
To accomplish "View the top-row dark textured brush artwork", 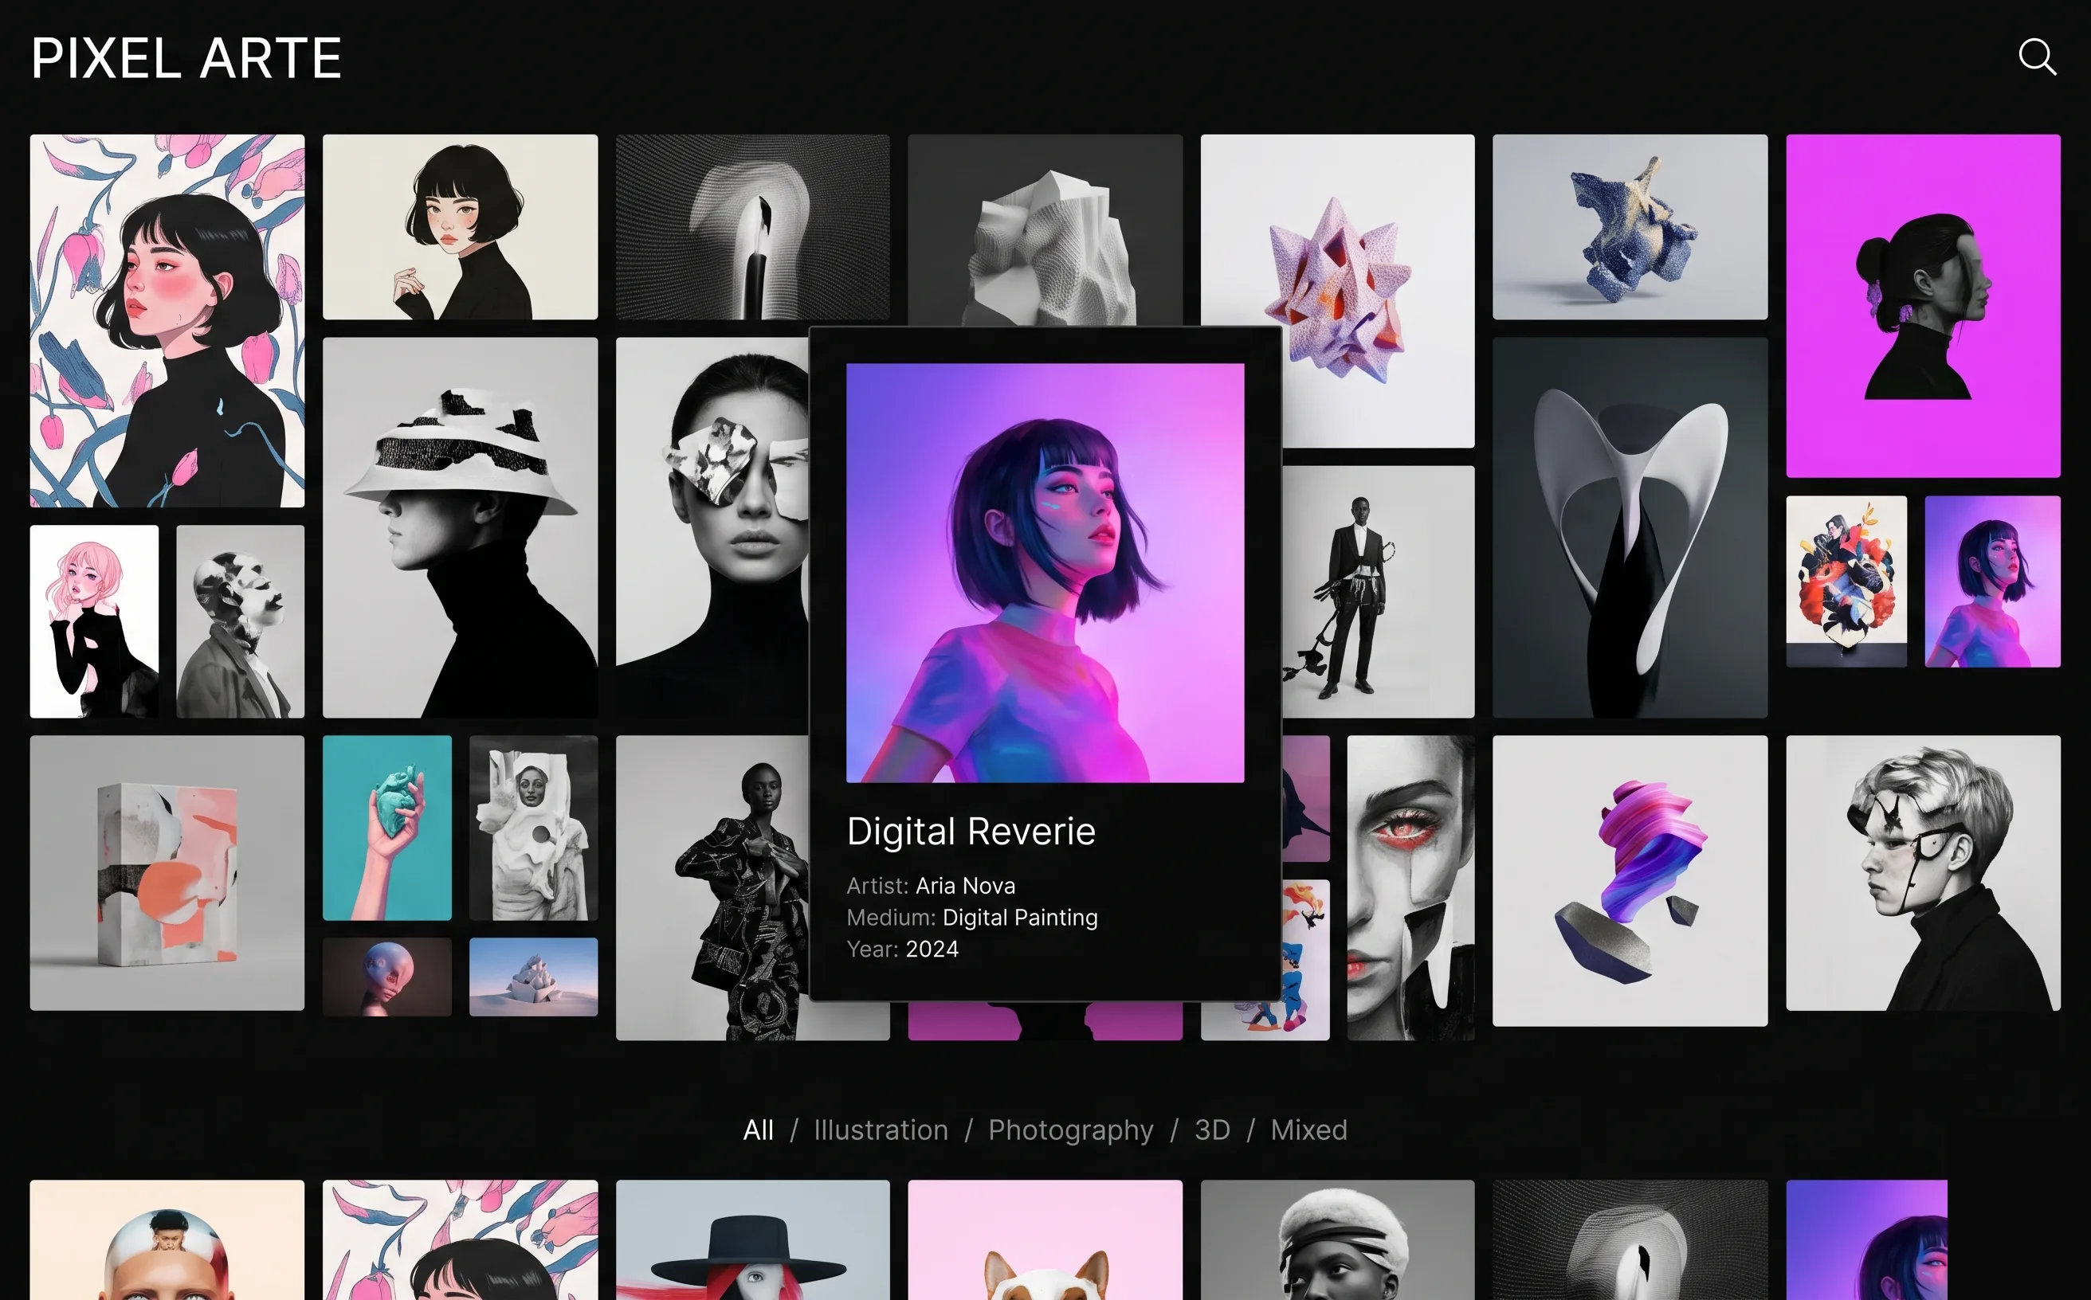I will (x=752, y=227).
